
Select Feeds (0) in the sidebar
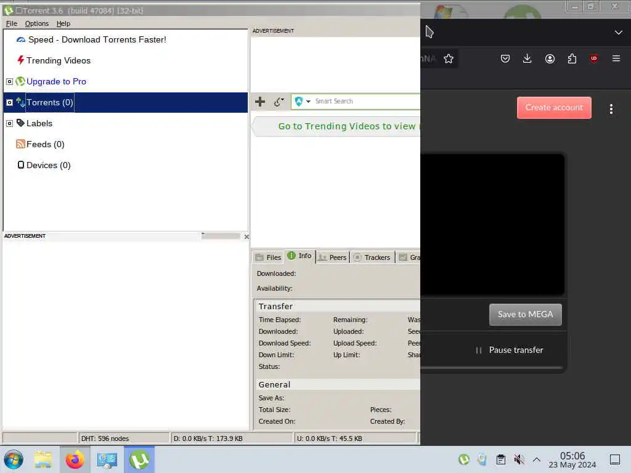(45, 144)
